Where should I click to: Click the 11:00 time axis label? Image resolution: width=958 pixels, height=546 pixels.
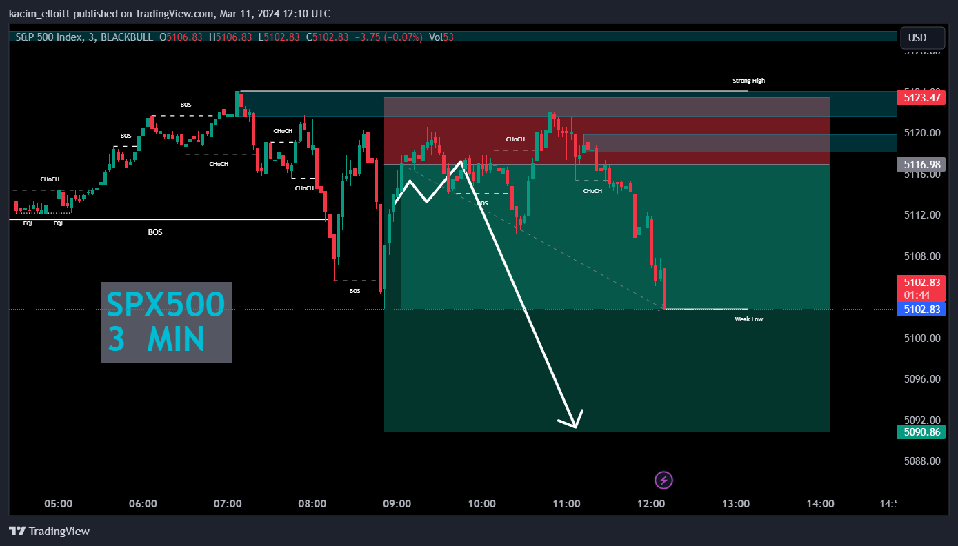(x=566, y=504)
